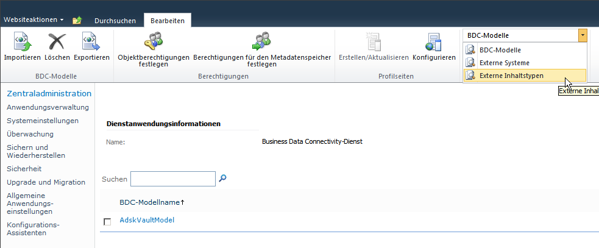Select Externe Systeme from dropdown list

tap(504, 63)
